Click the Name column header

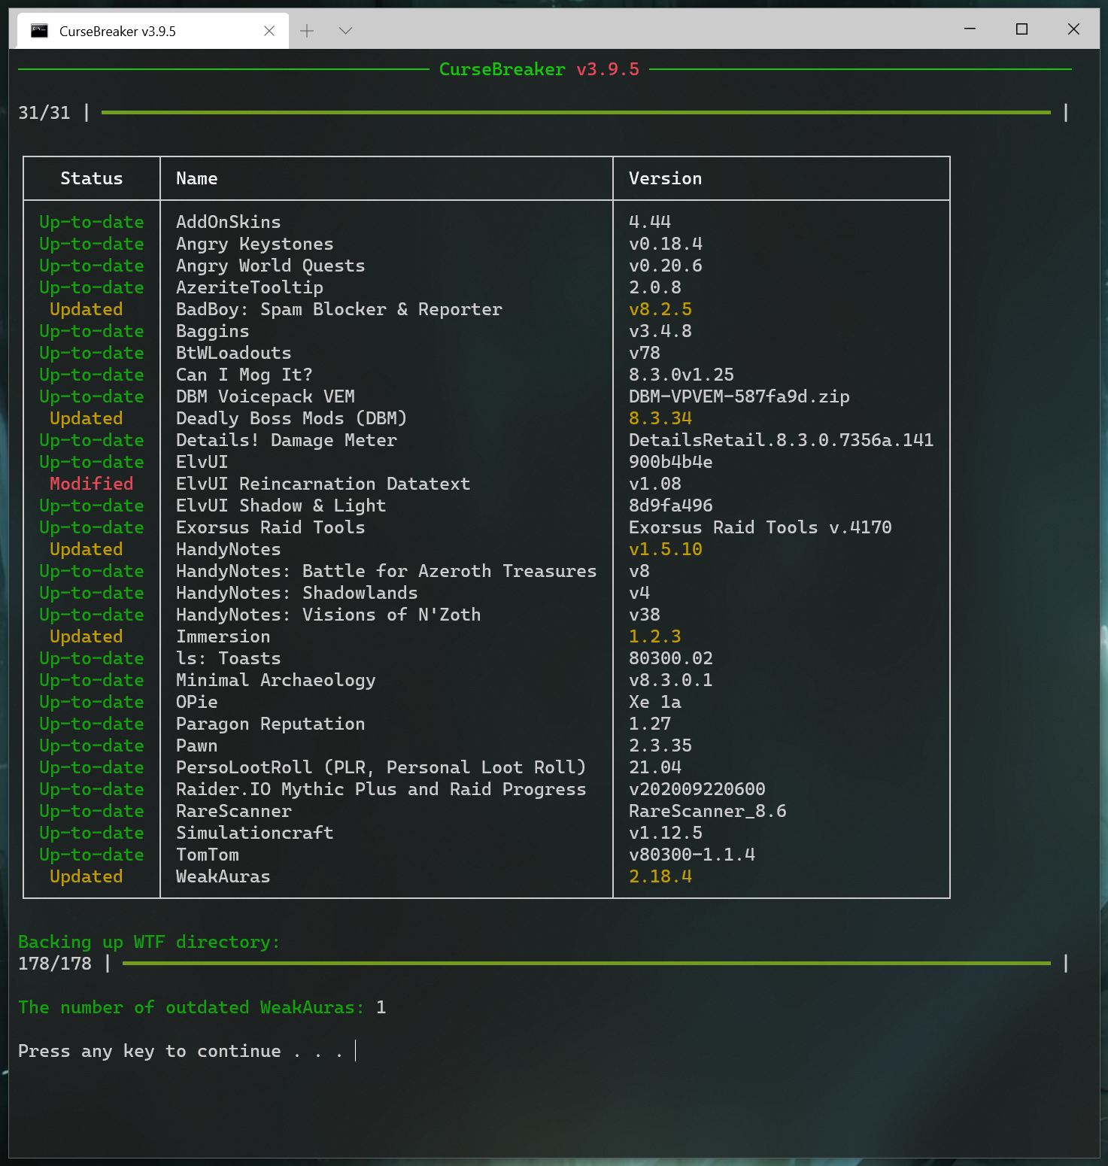197,178
